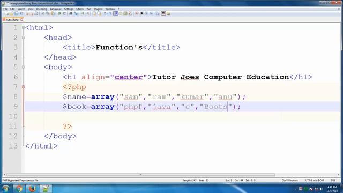Screen dimensions: 343x193
Task: Copy selection with the Copy toolbar icon
Action: tap(48, 13)
